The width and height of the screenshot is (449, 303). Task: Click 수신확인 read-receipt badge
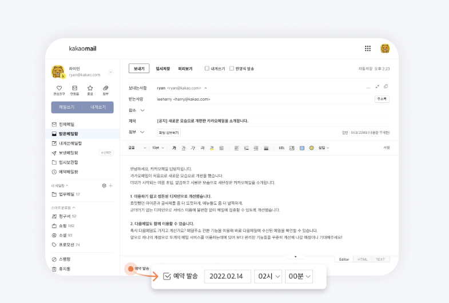(106, 153)
